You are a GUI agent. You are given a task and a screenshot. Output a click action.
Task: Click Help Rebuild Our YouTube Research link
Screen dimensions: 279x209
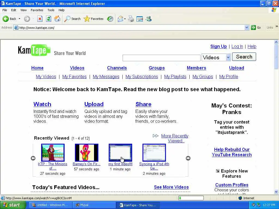[232, 152]
